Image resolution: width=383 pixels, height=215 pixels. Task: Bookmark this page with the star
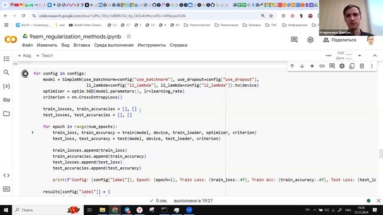click(x=271, y=16)
